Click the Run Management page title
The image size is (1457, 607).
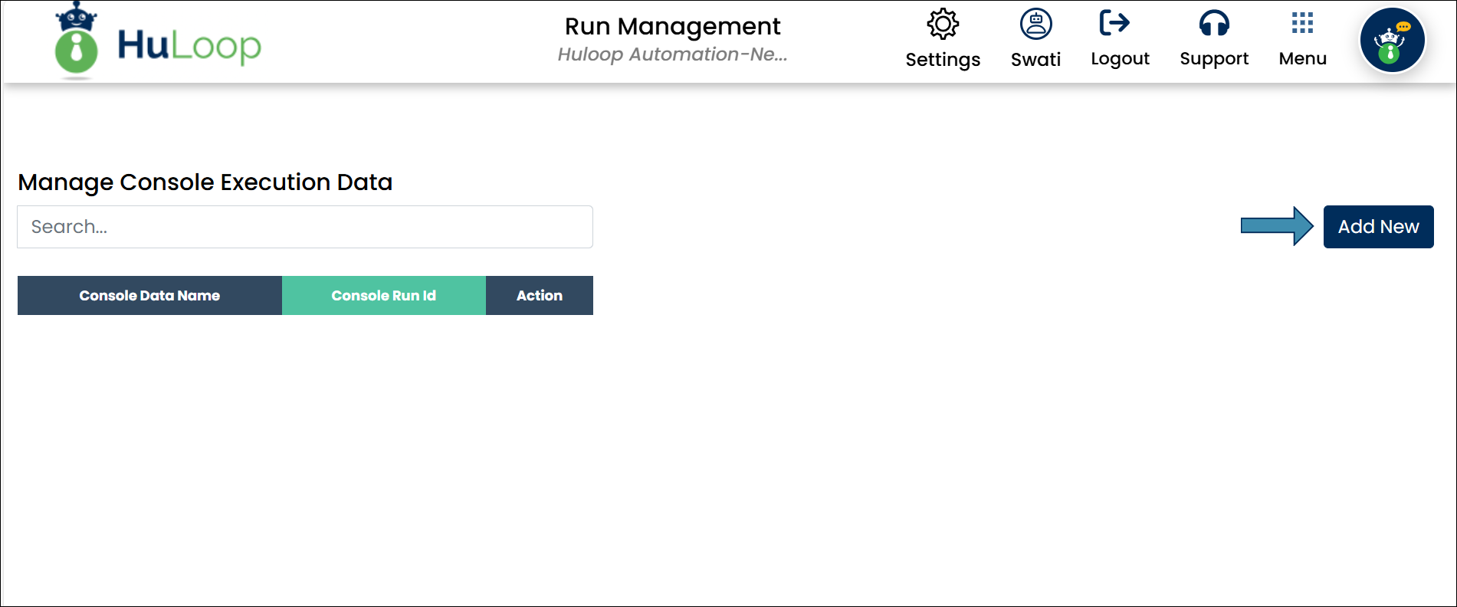(672, 27)
